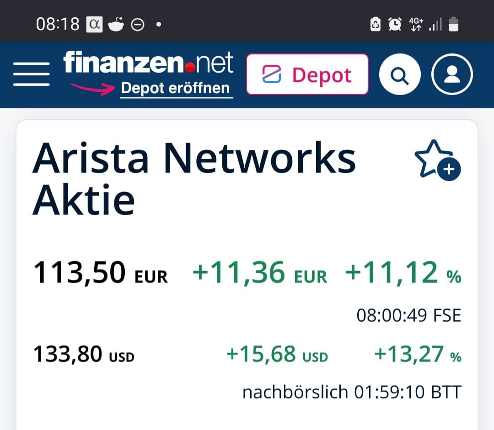Screen dimensions: 494x430
Task: Open the search magnifier icon
Action: [400, 75]
